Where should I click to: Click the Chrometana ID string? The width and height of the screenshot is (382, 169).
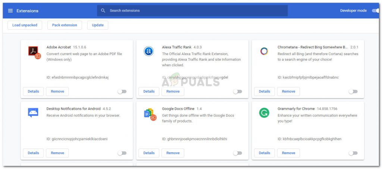click(308, 77)
